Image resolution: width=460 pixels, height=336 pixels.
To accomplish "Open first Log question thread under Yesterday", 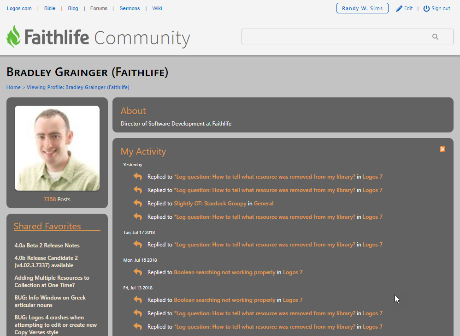I will 265,176.
